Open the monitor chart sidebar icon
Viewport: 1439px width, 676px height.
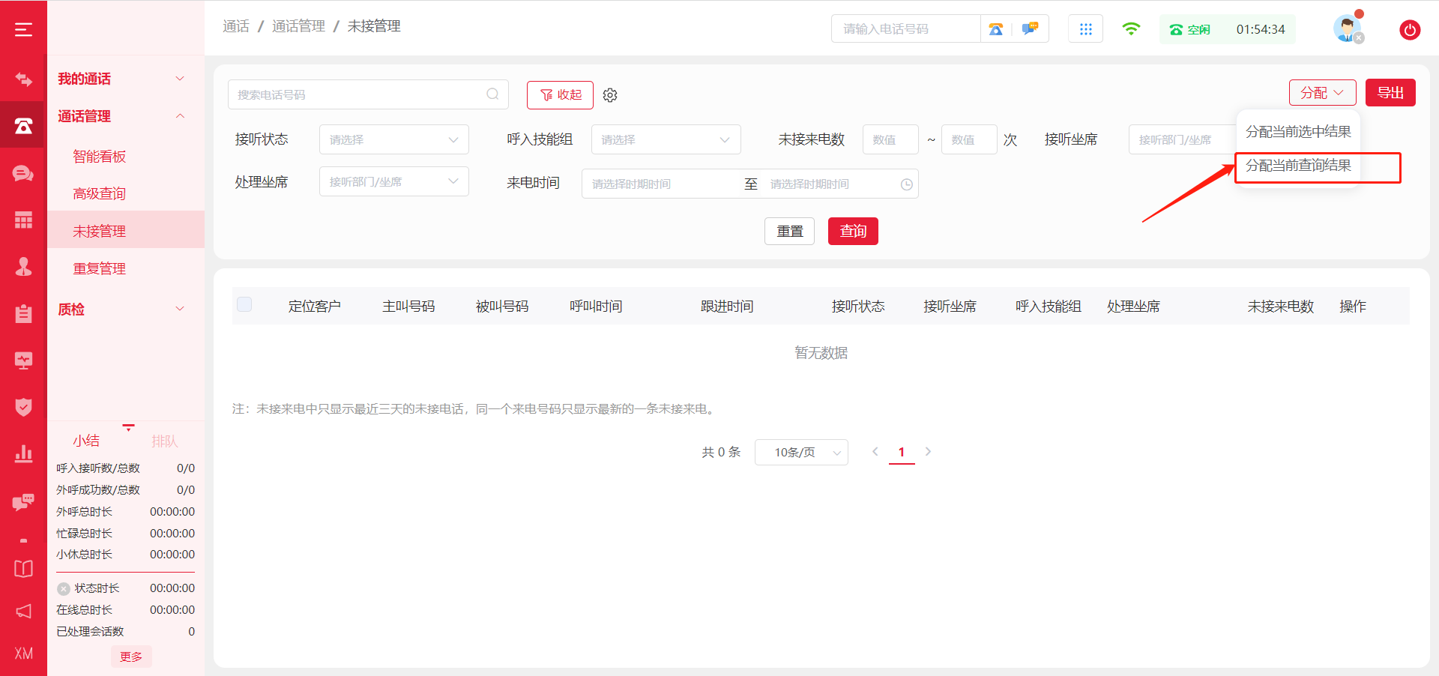(x=23, y=360)
